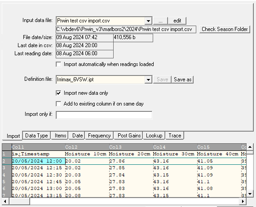256x207 pixels.
Task: Click the horizontal scroll right arrow
Action: coord(243,202)
